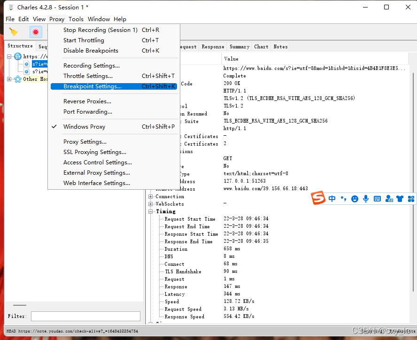The image size is (417, 340).
Task: Click the Request Start Time row
Action: pyautogui.click(x=216, y=219)
